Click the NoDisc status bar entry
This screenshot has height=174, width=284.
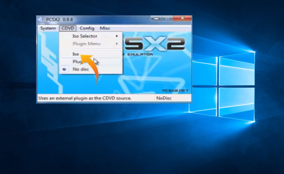pyautogui.click(x=164, y=98)
